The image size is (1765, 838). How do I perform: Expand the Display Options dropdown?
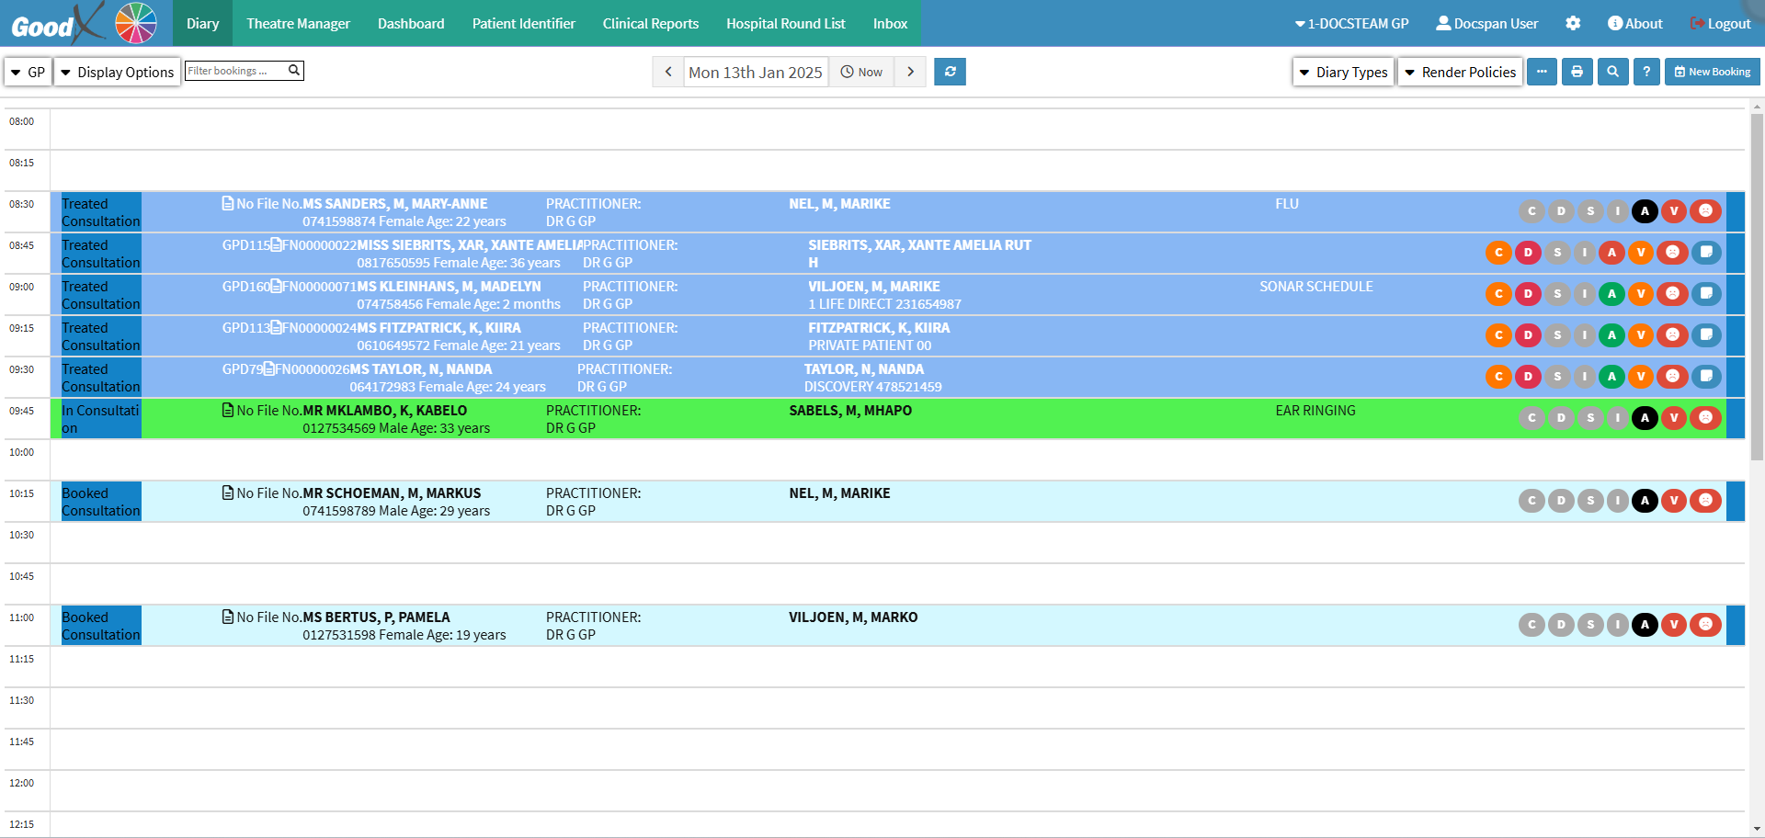pyautogui.click(x=117, y=72)
